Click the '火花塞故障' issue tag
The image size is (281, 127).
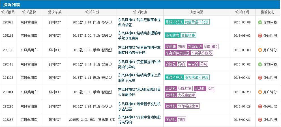click(x=186, y=95)
